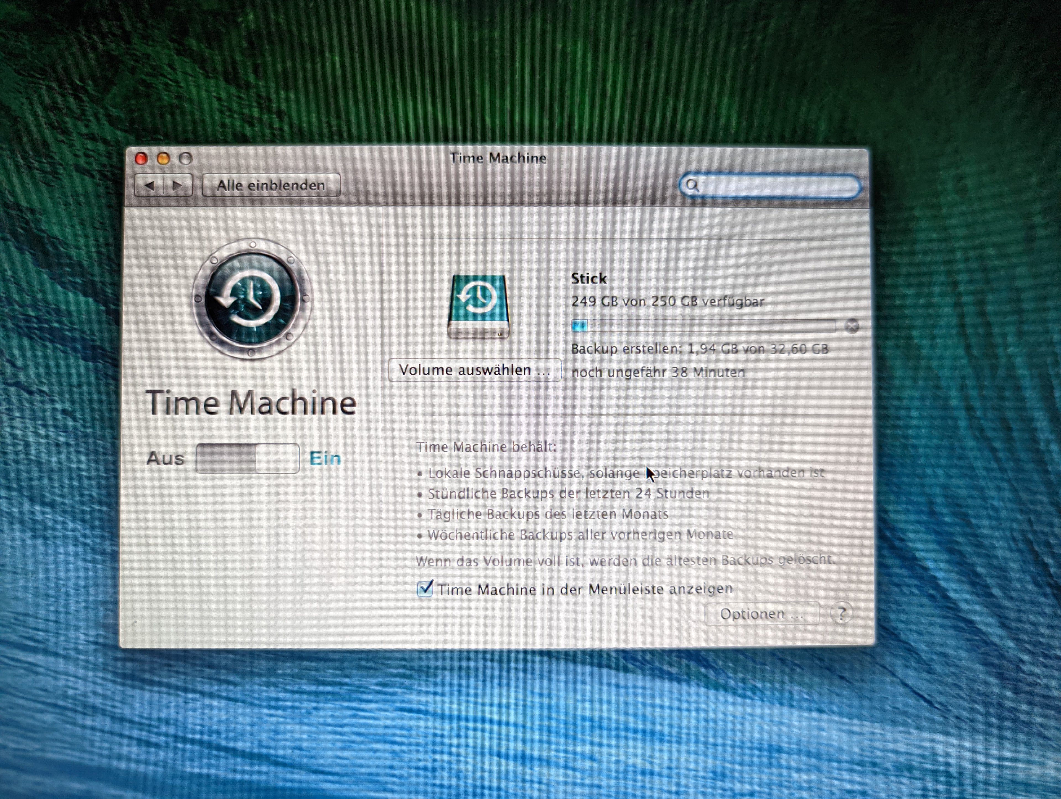Click the Time Machine window title bar
The image size is (1061, 799).
497,158
